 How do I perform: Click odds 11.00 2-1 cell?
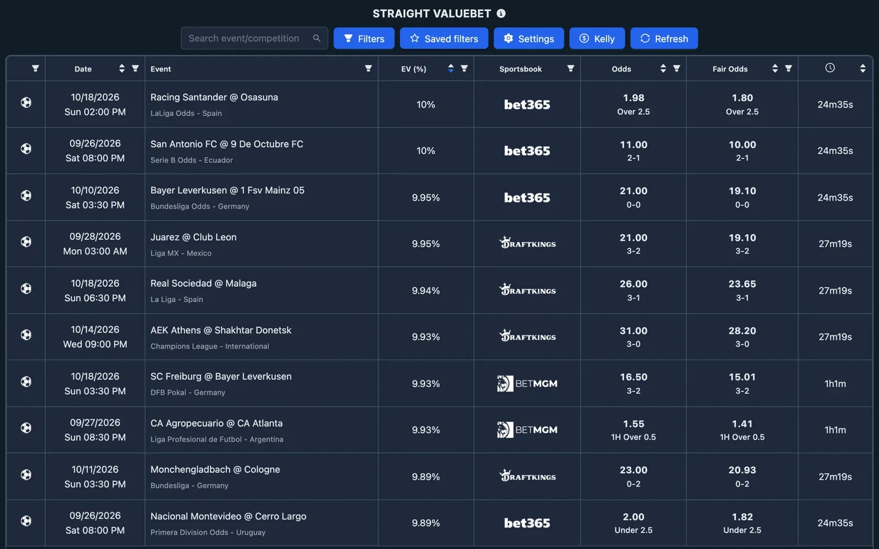pos(633,151)
